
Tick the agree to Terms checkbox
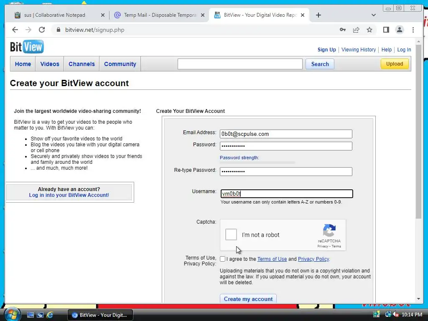click(x=223, y=259)
